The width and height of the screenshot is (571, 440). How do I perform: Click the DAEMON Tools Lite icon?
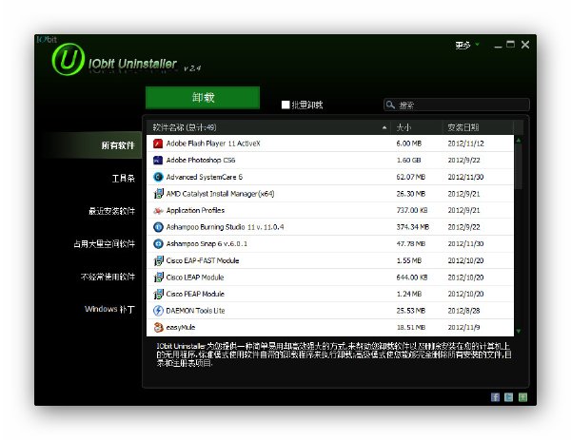[x=158, y=311]
